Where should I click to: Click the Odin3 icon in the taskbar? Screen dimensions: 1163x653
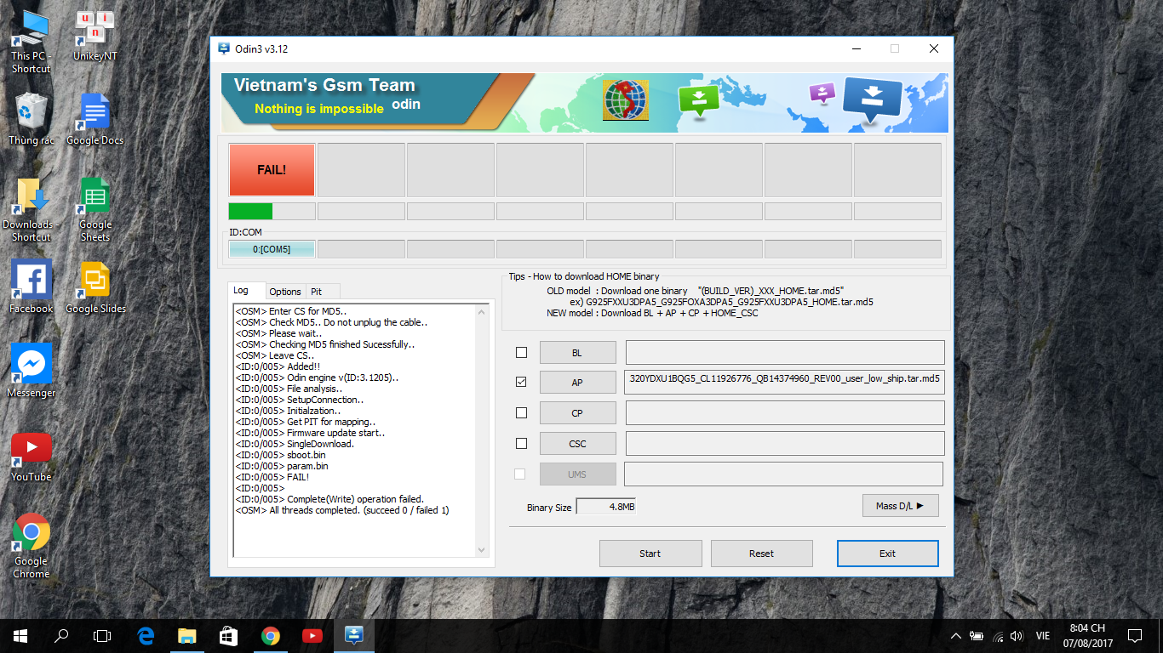pyautogui.click(x=354, y=635)
